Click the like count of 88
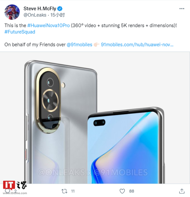 pyautogui.click(x=132, y=191)
